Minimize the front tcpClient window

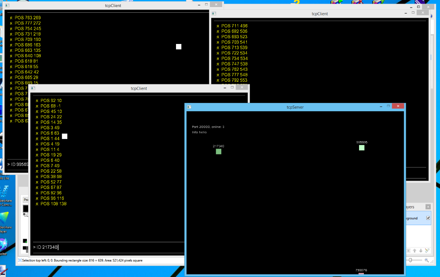(x=223, y=87)
